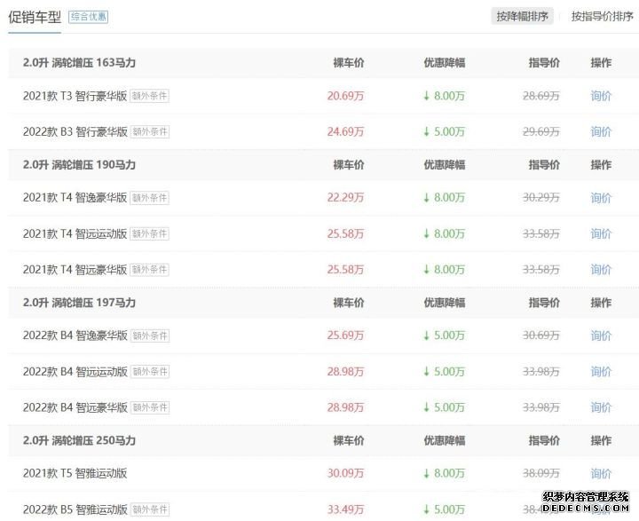
Task: Click 询价 for 2021款 T4 智逸豪华版
Action: 601,198
